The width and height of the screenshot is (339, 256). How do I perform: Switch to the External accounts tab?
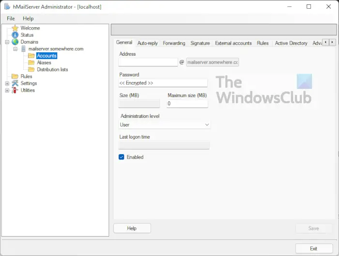pyautogui.click(x=233, y=43)
